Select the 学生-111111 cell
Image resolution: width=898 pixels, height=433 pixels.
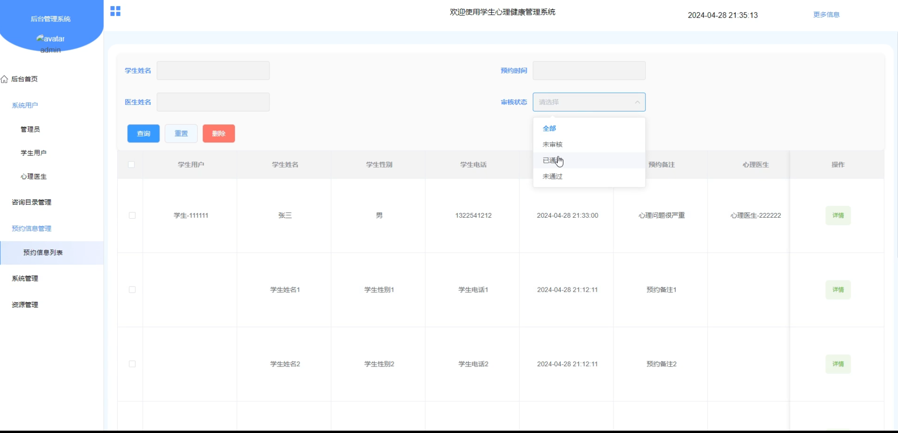pyautogui.click(x=191, y=215)
